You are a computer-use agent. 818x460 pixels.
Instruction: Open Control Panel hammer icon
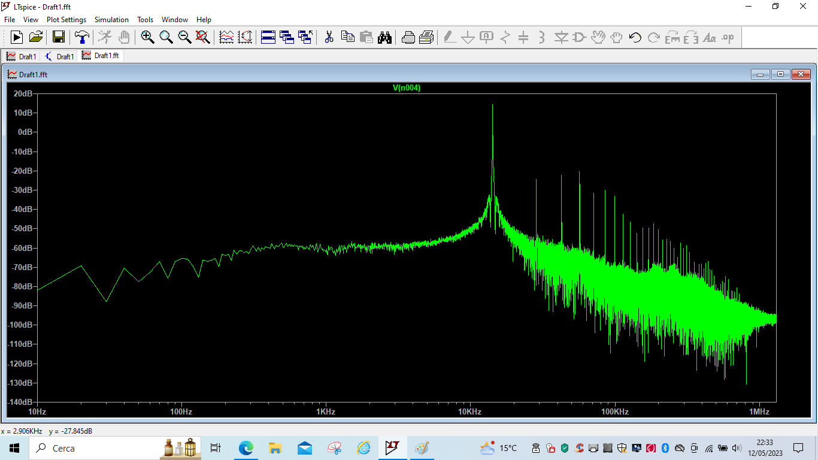point(81,37)
